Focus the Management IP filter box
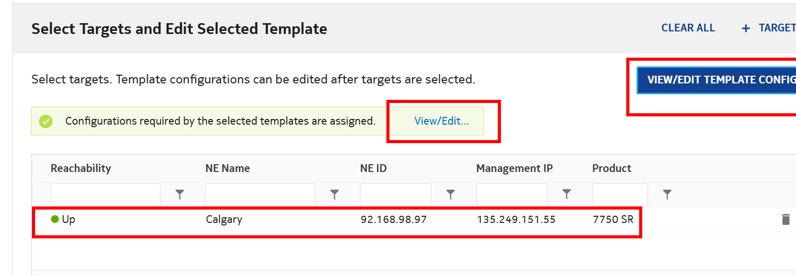 (x=511, y=195)
